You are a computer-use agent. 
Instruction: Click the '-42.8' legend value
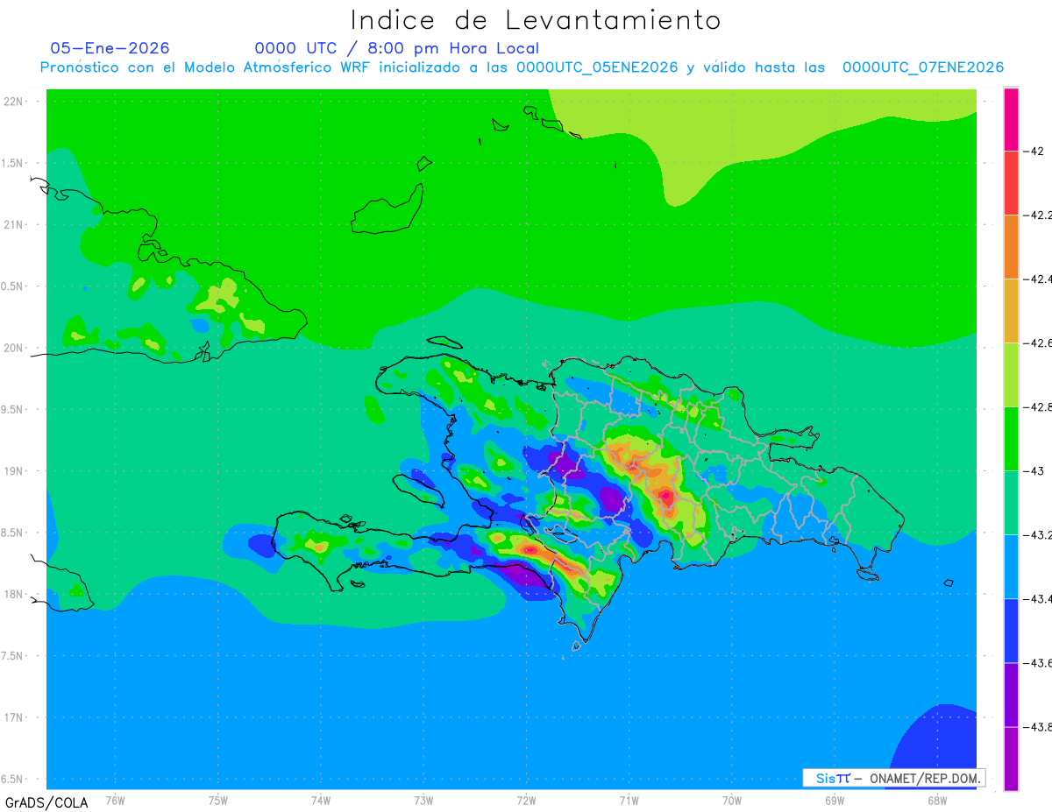1039,406
